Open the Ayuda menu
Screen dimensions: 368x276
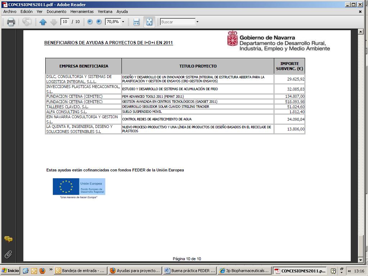click(x=122, y=11)
